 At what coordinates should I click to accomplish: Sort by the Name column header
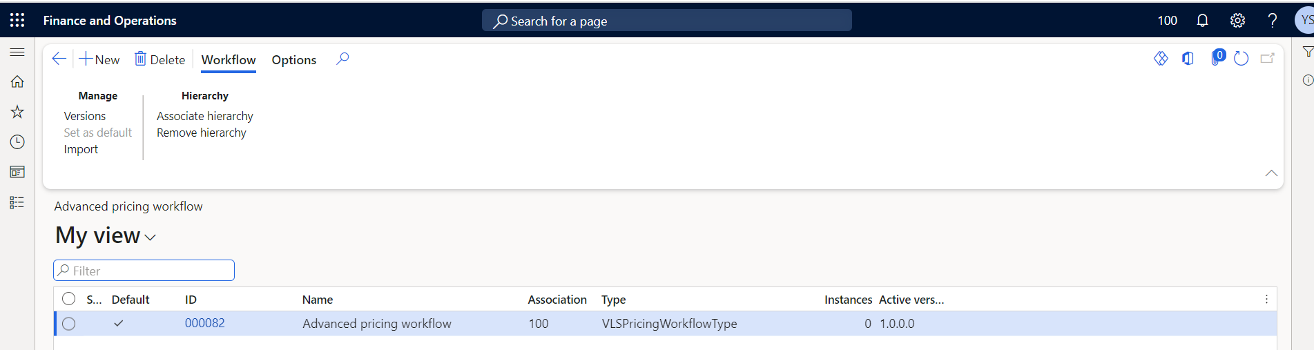pyautogui.click(x=318, y=300)
